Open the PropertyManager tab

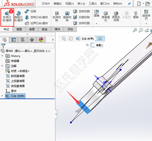click(14, 40)
